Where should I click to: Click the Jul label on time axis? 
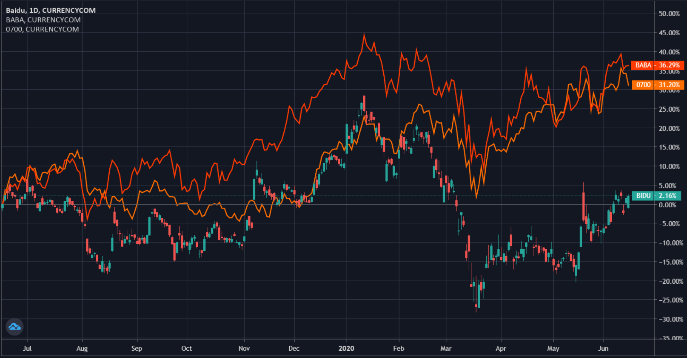tap(27, 348)
